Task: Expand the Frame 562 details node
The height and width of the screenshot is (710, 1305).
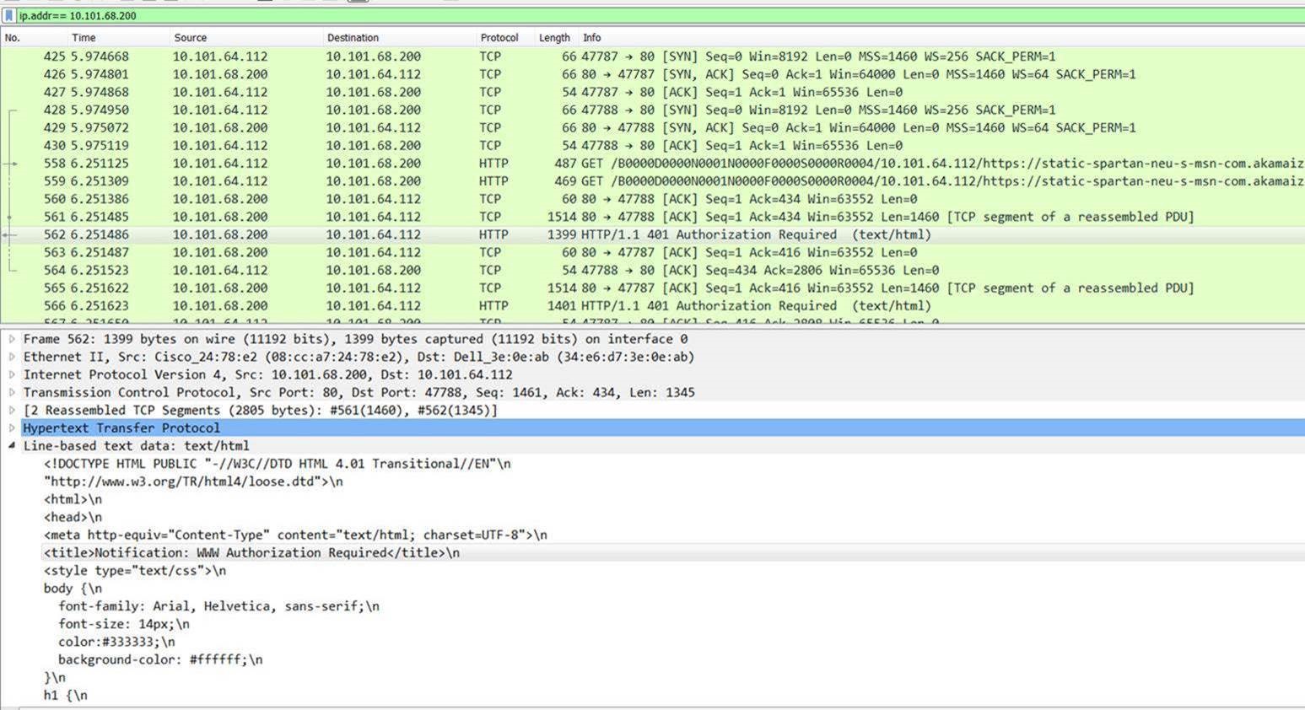Action: [12, 338]
